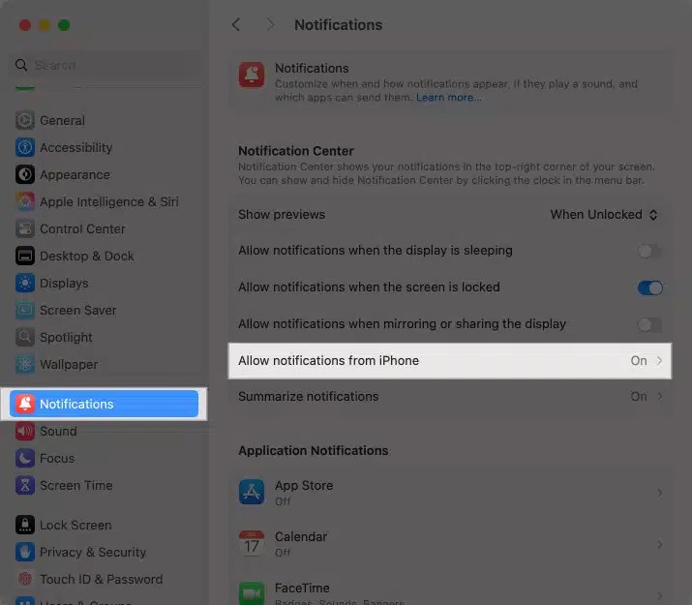Open the Spotlight settings icon
692x605 pixels.
25,338
